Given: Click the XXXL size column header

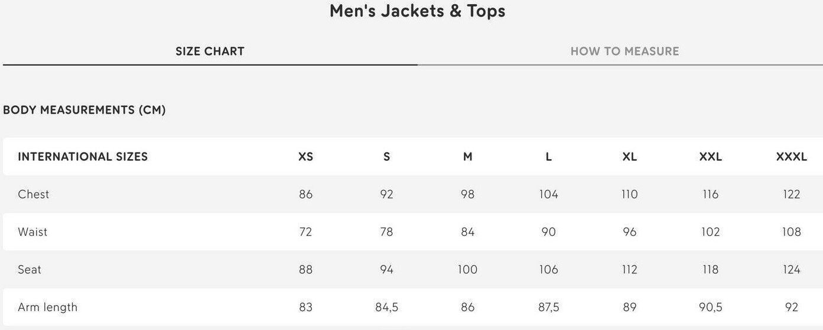Looking at the screenshot, I should tap(791, 157).
